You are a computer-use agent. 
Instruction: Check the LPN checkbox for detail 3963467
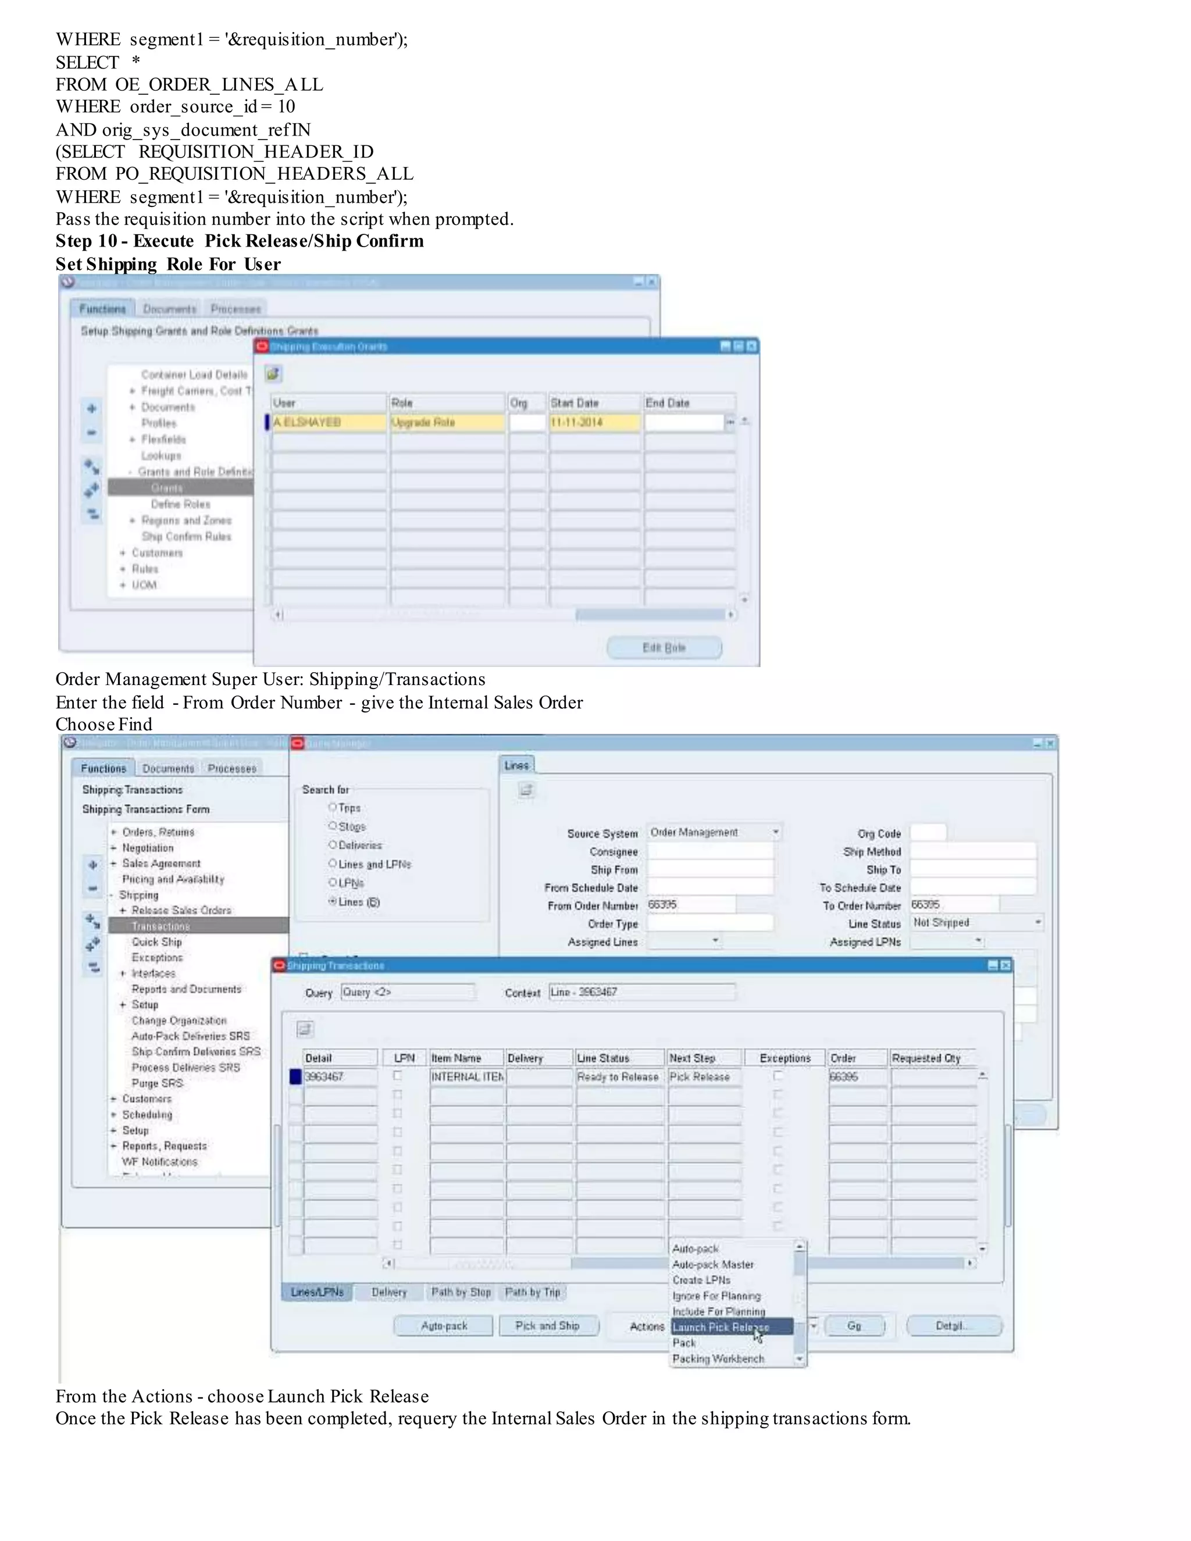(398, 1076)
